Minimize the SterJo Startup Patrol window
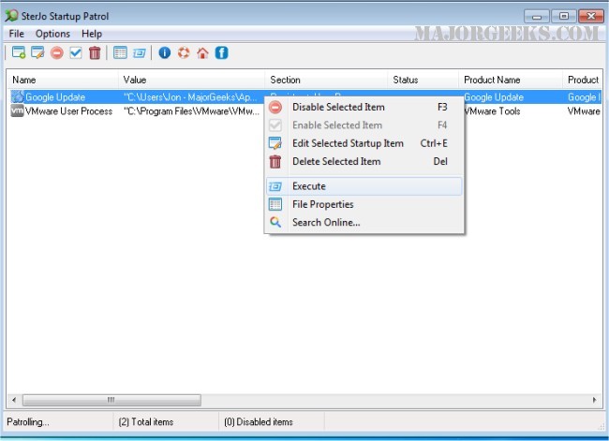This screenshot has height=441, width=609. 537,16
